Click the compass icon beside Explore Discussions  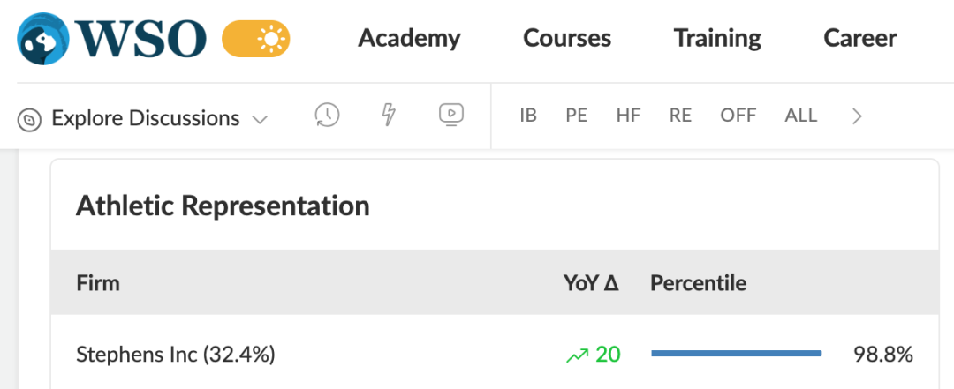coord(29,119)
